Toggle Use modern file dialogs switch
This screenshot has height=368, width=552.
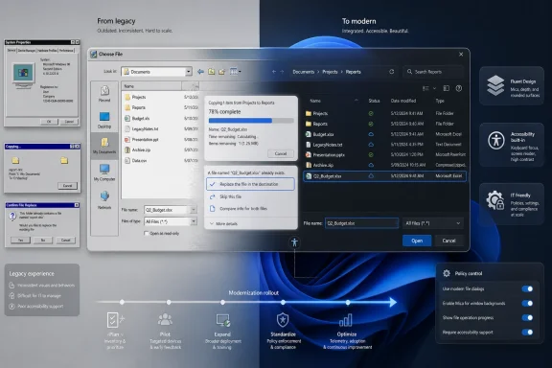[x=527, y=288]
